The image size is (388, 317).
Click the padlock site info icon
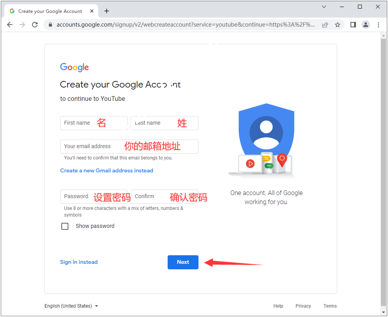(50, 25)
